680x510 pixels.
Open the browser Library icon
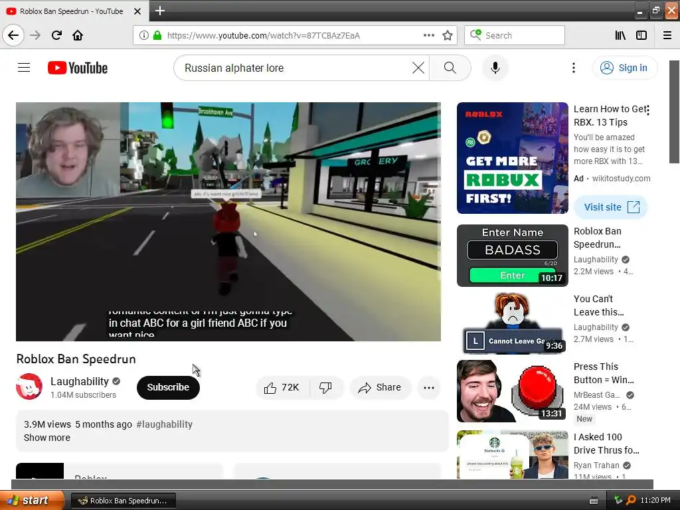(620, 35)
